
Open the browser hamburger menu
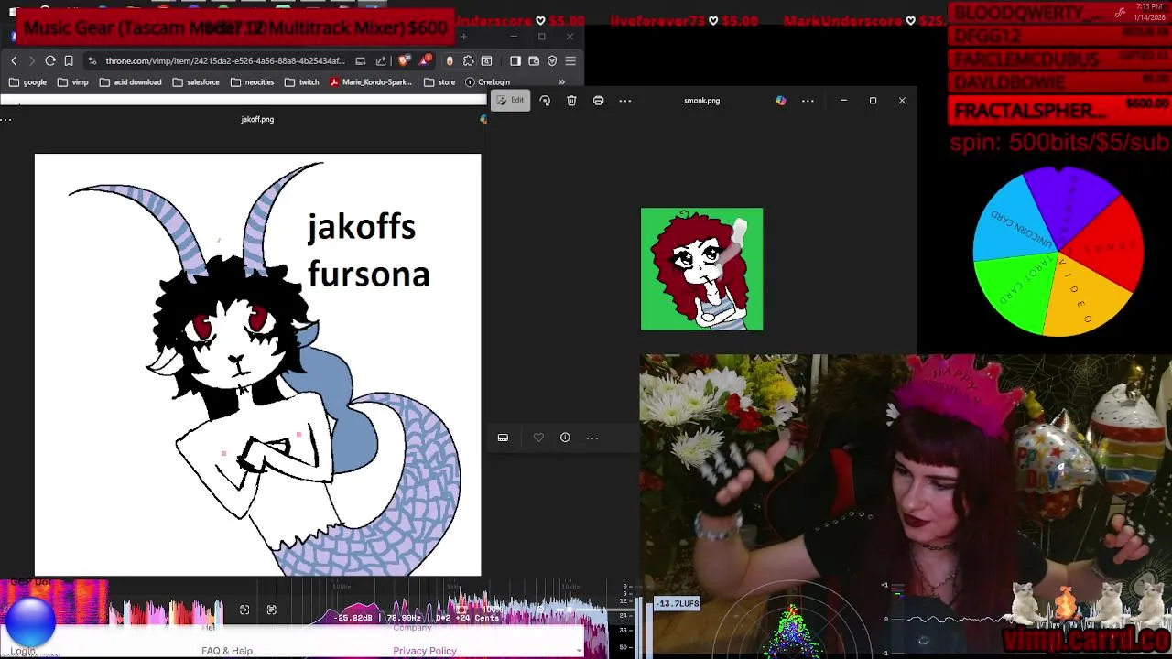(x=570, y=60)
